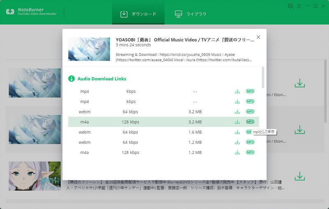
Task: Download webm 64 kbps 3.2 MB audio
Action: (237, 112)
